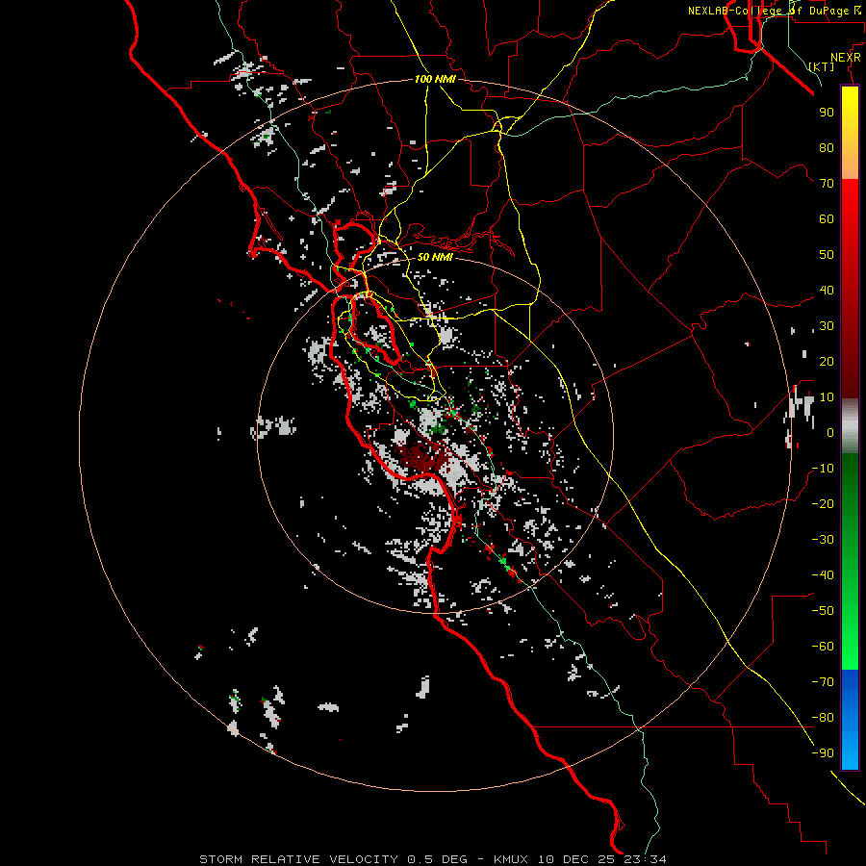Click the positive 40 scale value
866x866 pixels.
coord(827,290)
